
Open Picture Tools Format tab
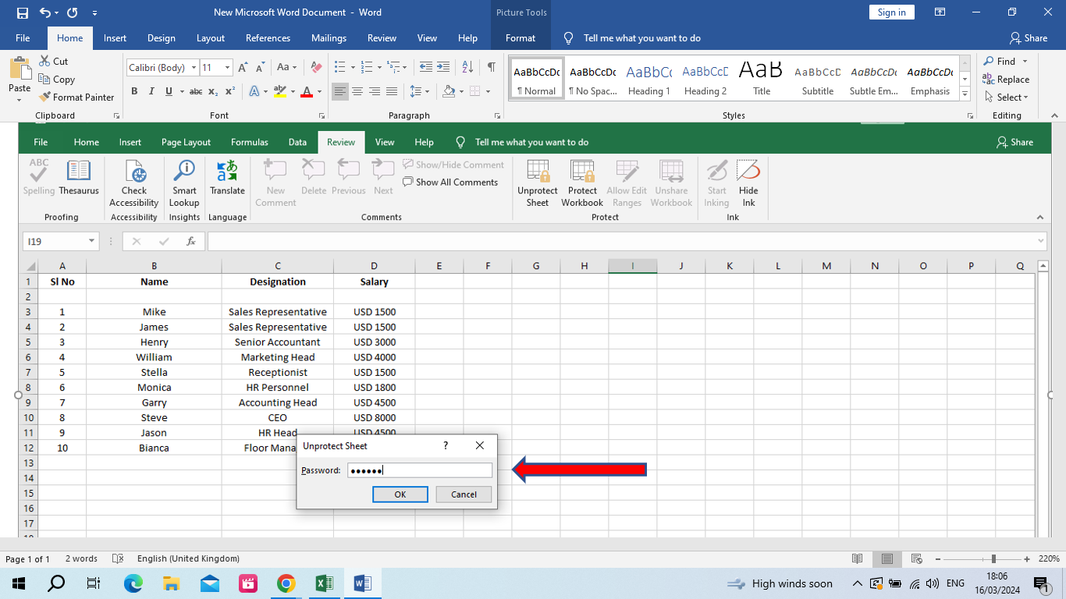(521, 38)
